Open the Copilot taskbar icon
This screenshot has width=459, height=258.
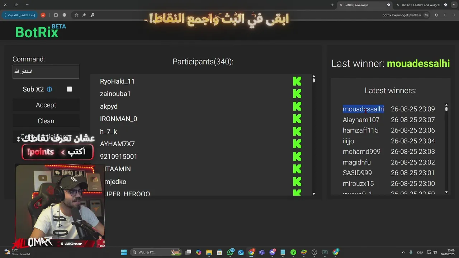199,252
